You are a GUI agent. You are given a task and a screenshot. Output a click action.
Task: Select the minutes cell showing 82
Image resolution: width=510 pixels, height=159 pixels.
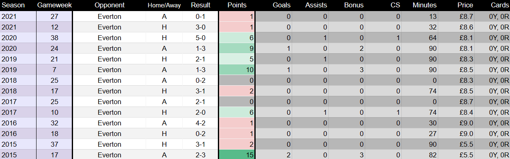pyautogui.click(x=420, y=155)
